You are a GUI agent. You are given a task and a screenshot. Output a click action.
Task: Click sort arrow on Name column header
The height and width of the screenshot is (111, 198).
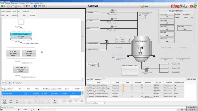[x=111, y=82]
